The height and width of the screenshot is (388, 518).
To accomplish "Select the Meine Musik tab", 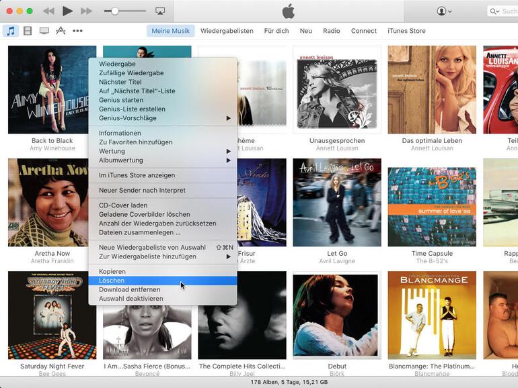I will click(x=170, y=31).
